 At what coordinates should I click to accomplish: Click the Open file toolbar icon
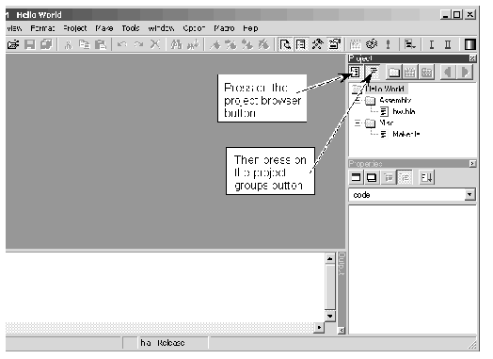13,44
